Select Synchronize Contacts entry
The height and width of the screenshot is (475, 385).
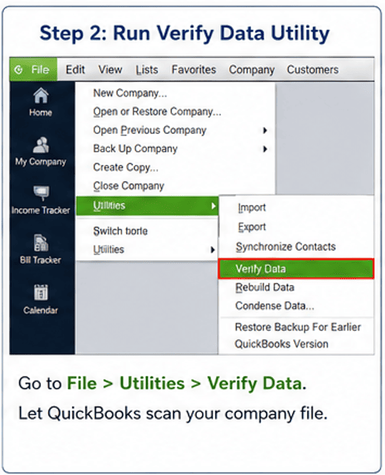pyautogui.click(x=297, y=246)
